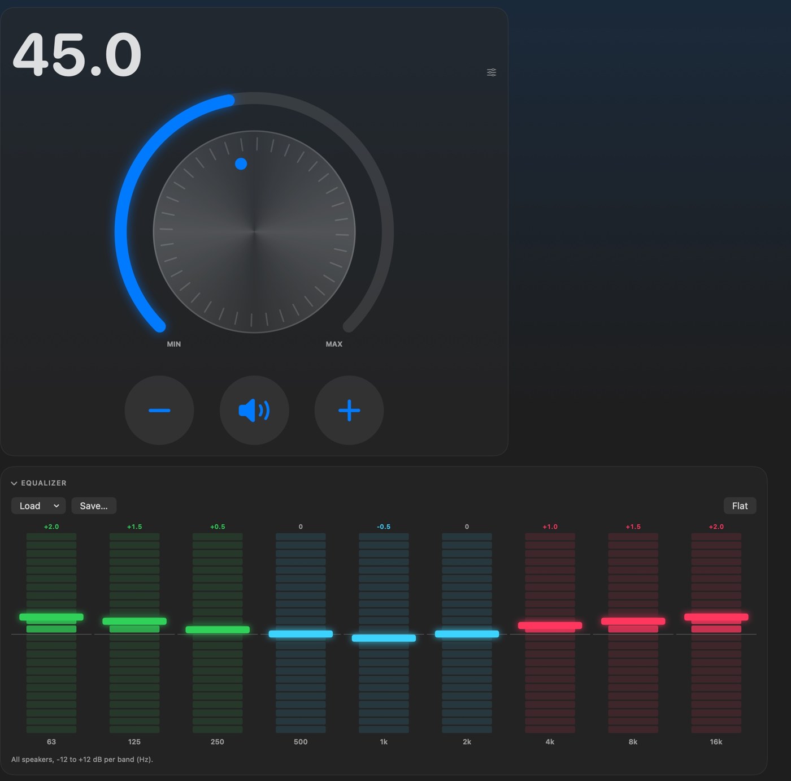This screenshot has height=781, width=791.
Task: Click the 45.0 volume readout
Action: coord(77,55)
